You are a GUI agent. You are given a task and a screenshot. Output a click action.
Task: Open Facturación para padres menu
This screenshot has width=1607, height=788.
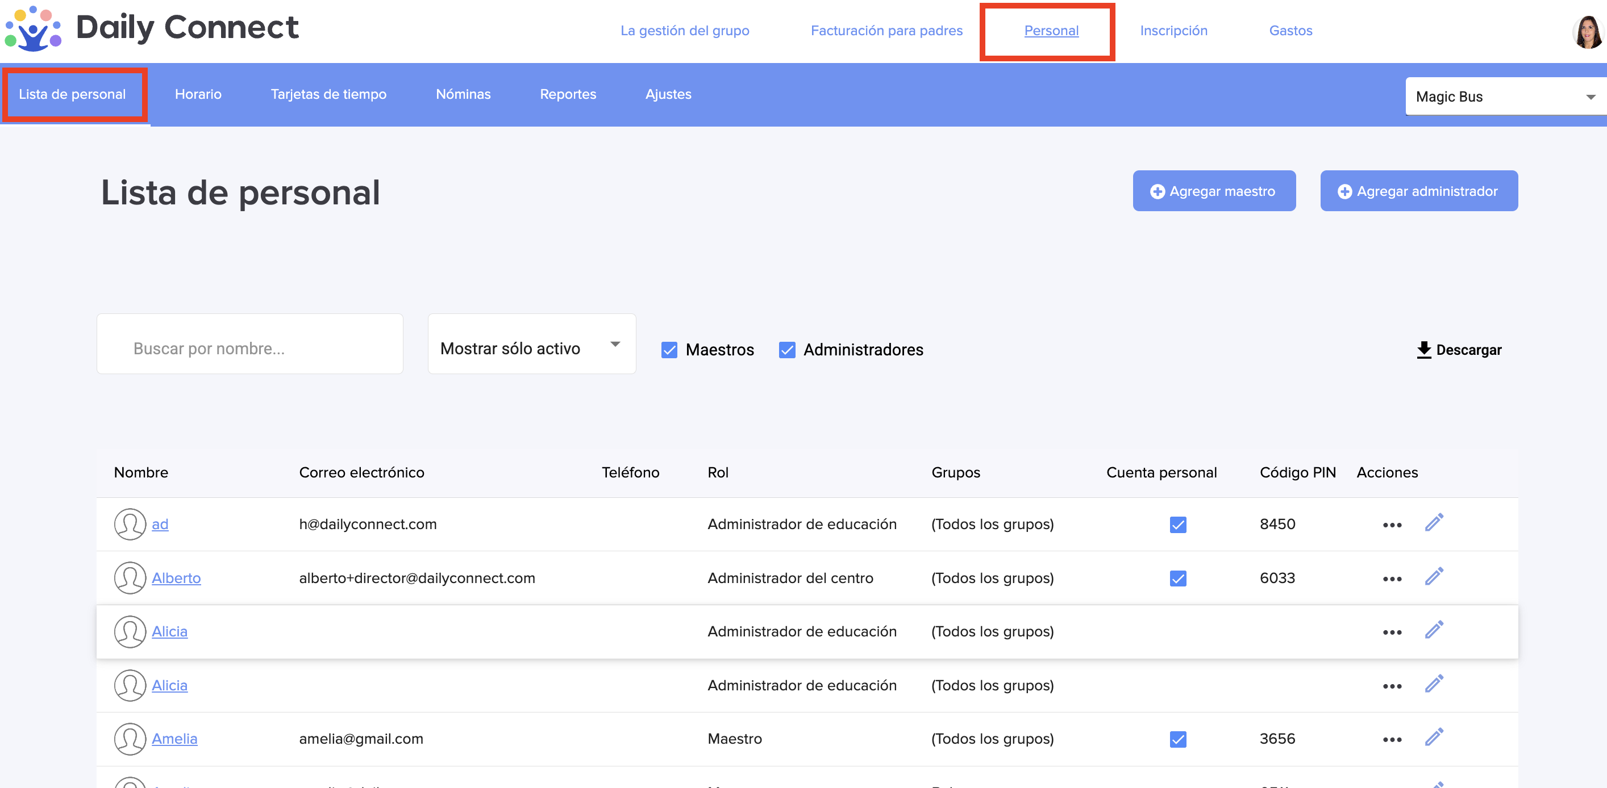pyautogui.click(x=886, y=31)
